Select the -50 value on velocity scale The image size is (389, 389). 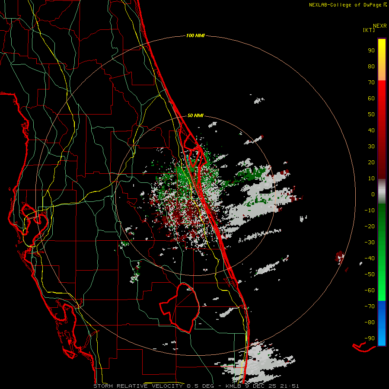[370, 274]
